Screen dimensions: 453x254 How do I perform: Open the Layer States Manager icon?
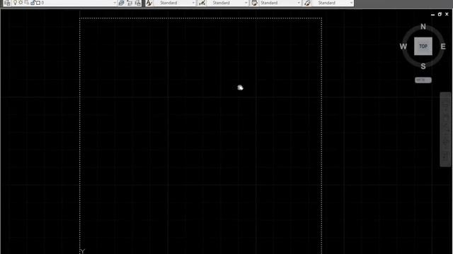click(x=138, y=3)
